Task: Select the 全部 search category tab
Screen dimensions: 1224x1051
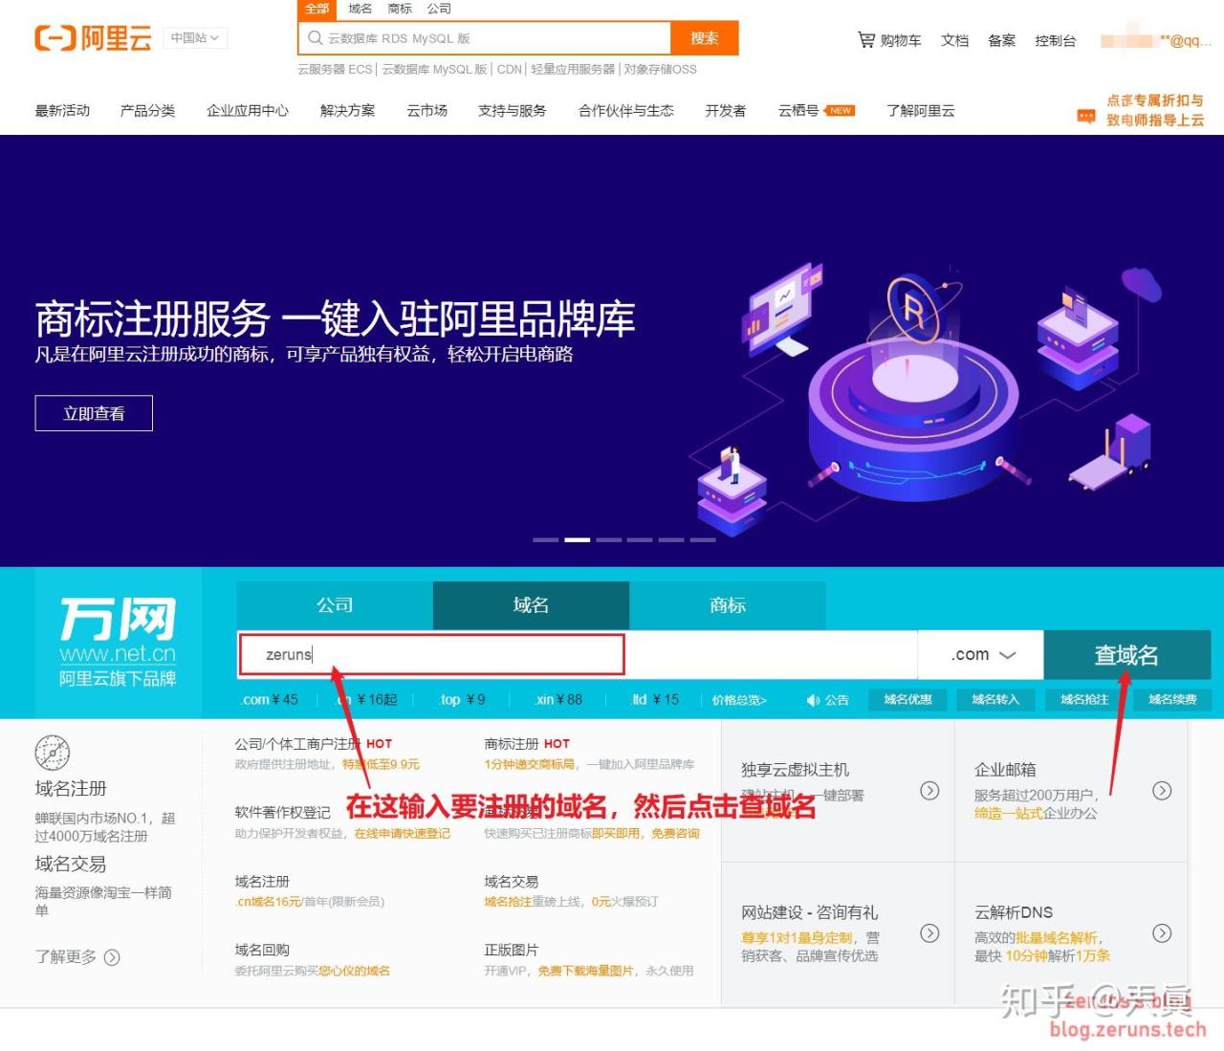Action: (x=317, y=9)
